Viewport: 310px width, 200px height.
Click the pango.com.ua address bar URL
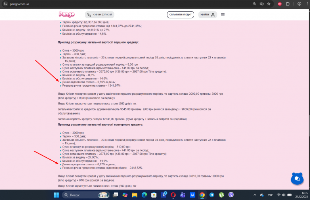pyautogui.click(x=19, y=4)
